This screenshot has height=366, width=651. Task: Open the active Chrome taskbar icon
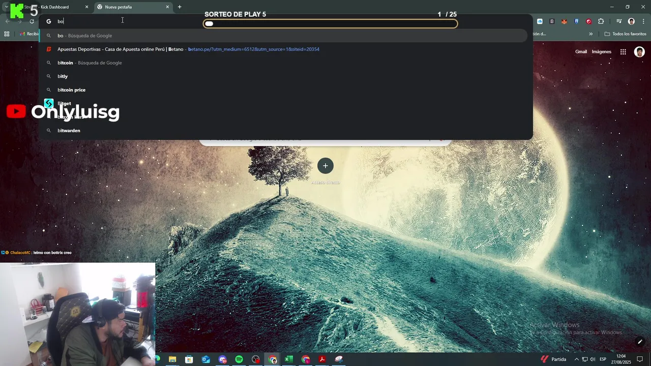tap(273, 359)
